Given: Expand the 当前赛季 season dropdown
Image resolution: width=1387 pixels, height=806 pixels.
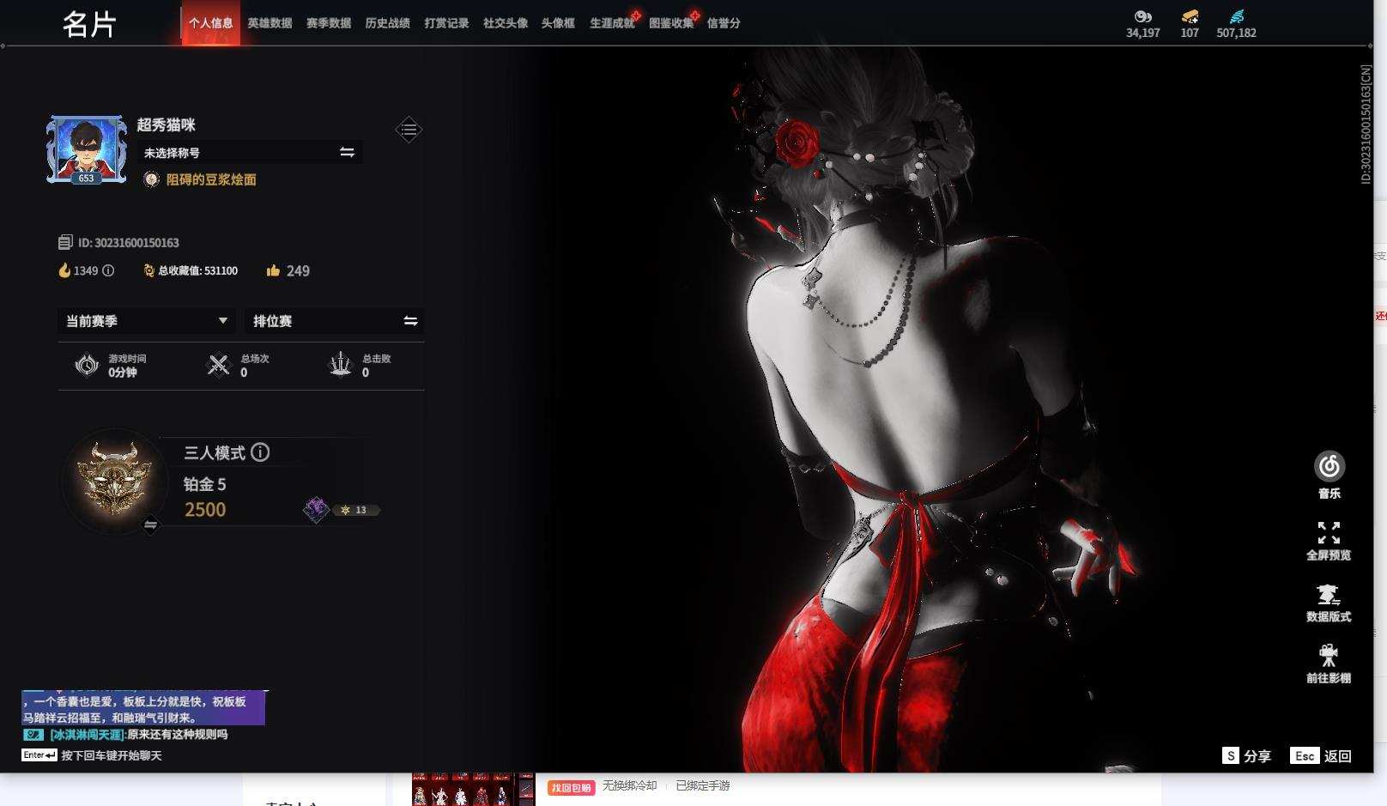Looking at the screenshot, I should (x=146, y=321).
